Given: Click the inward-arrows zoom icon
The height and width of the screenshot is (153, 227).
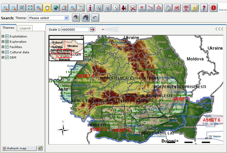Looking at the screenshot, I should [22, 8].
